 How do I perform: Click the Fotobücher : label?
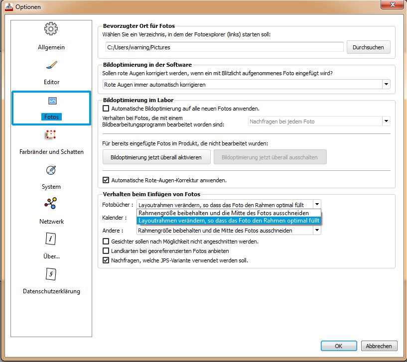[x=118, y=205]
